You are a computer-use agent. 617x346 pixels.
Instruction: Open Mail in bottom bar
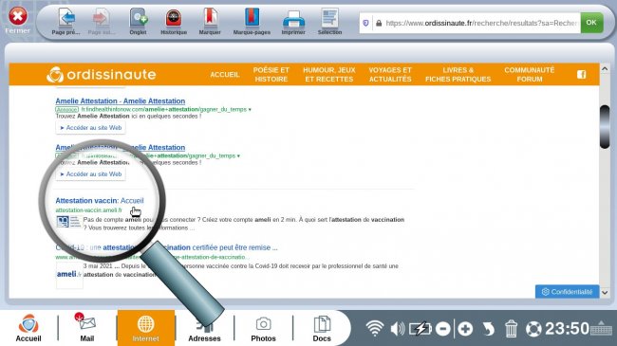(x=87, y=328)
